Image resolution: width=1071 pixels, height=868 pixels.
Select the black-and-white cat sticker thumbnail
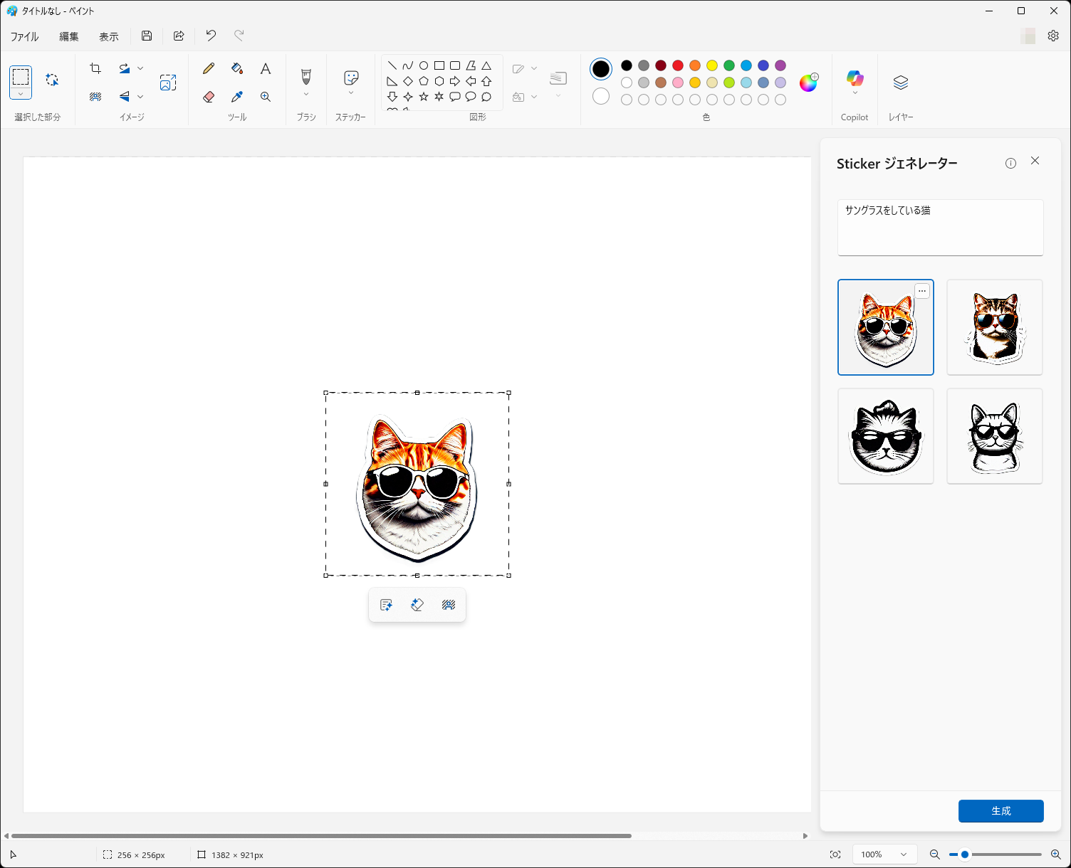pos(885,436)
